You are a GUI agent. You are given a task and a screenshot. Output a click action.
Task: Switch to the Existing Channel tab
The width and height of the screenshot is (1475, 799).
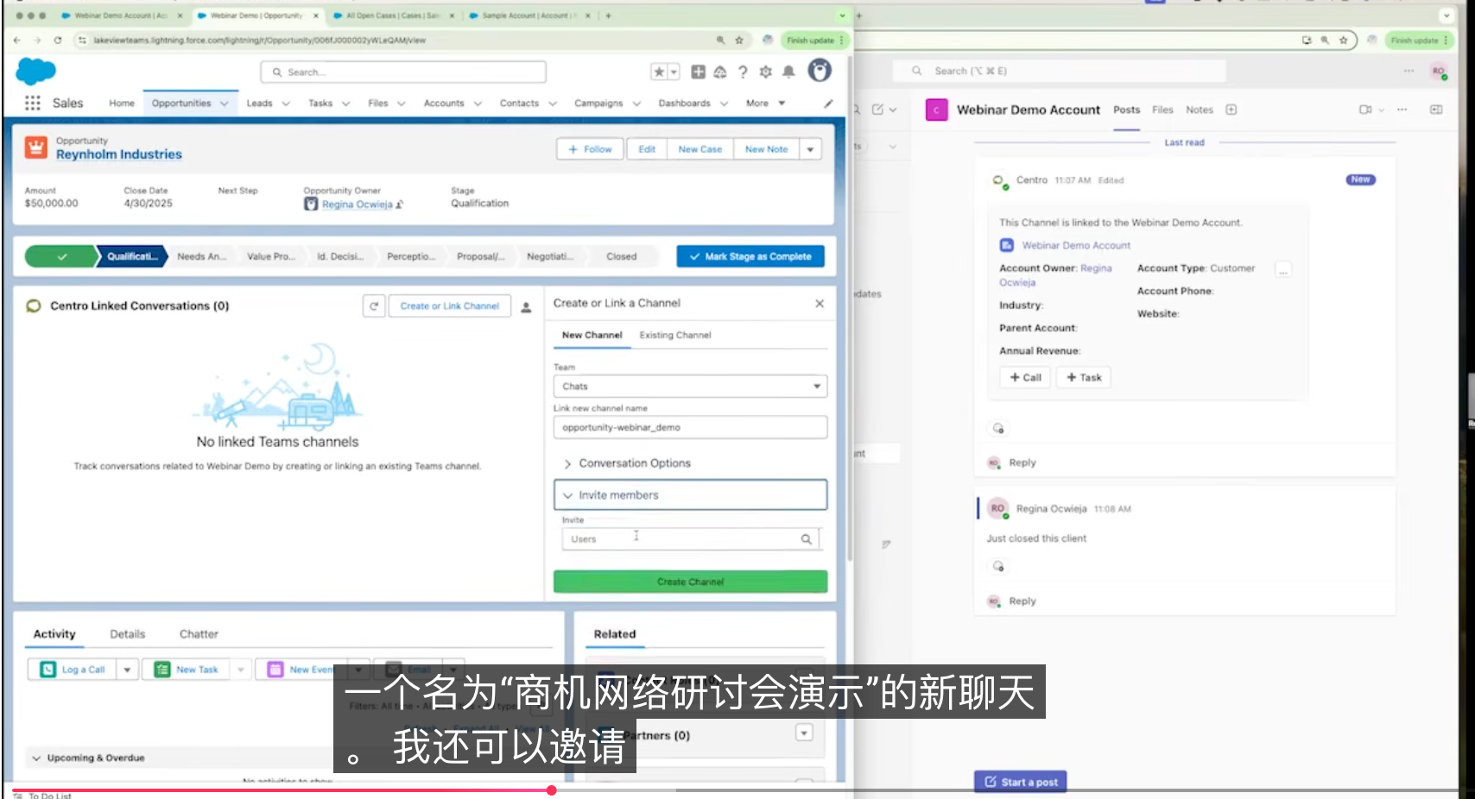point(675,335)
